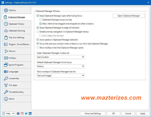Expand the Help button dropdown arrow
Viewport: 151px width, 117px height.
click(x=13, y=113)
